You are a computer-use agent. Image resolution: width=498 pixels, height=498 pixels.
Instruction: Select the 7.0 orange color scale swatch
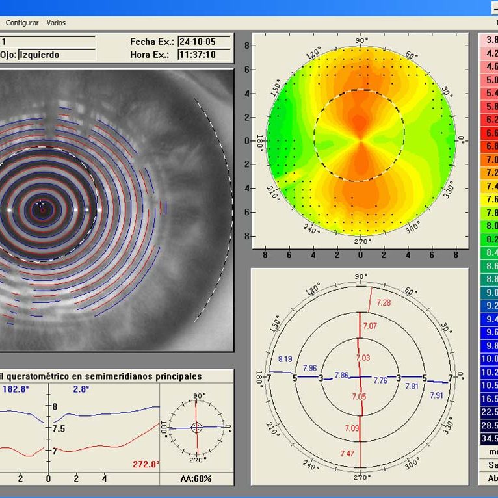coord(489,159)
